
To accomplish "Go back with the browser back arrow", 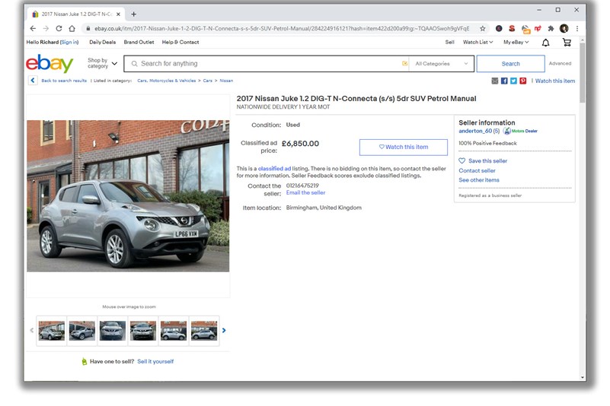I will 33,28.
